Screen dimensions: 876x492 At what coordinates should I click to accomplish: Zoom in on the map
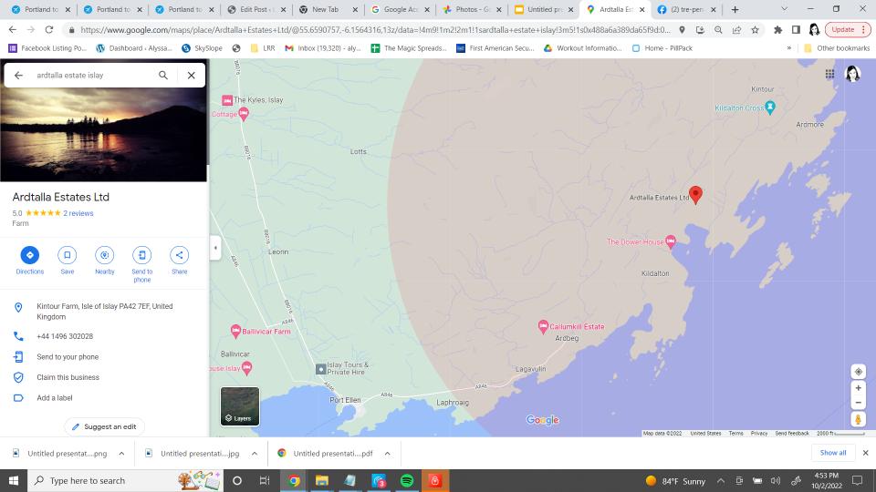(858, 388)
